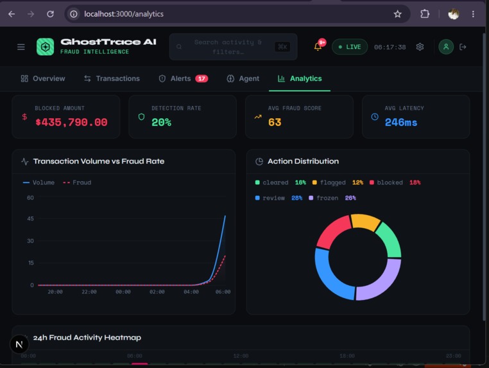Click the notification bell icon
Image resolution: width=489 pixels, height=368 pixels.
click(x=318, y=47)
